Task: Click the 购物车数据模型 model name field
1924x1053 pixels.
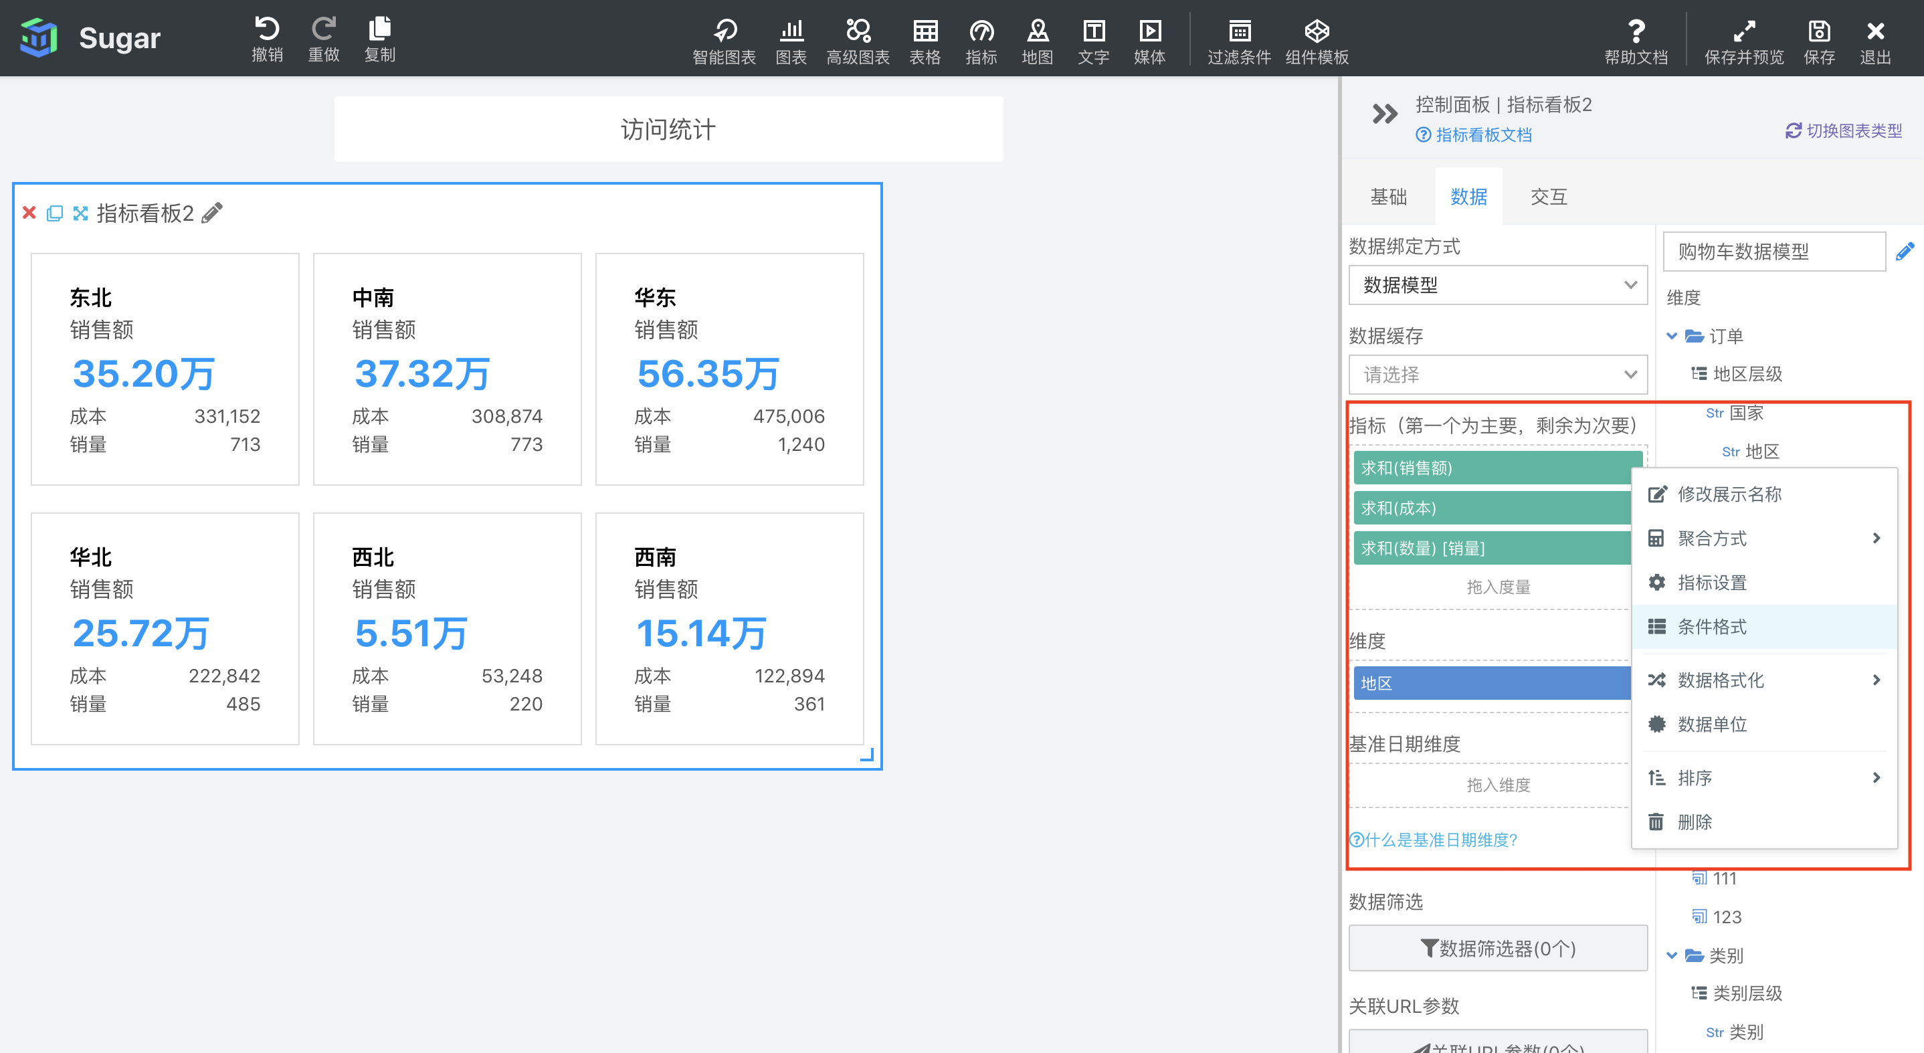Action: click(x=1774, y=251)
